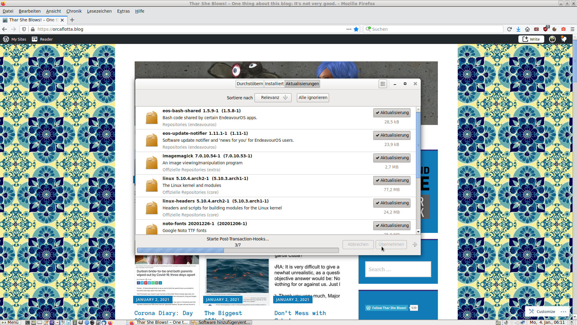Open the My Sites dropdown

tap(14, 39)
